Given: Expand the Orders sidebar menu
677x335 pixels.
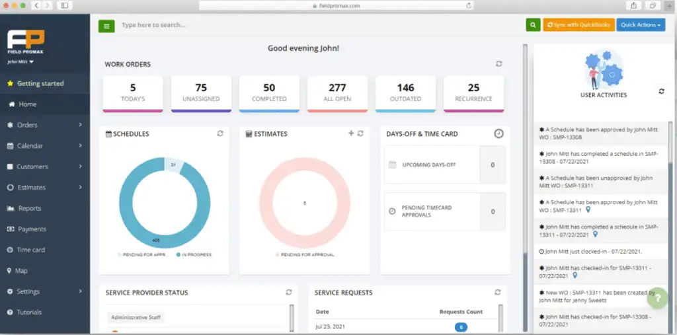Looking at the screenshot, I should (45, 125).
